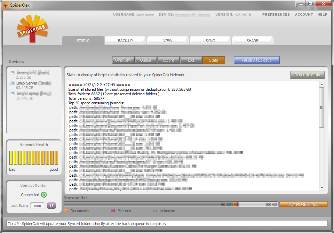The width and height of the screenshot is (334, 233).
Task: Open the BACK UP tab
Action: pos(125,41)
